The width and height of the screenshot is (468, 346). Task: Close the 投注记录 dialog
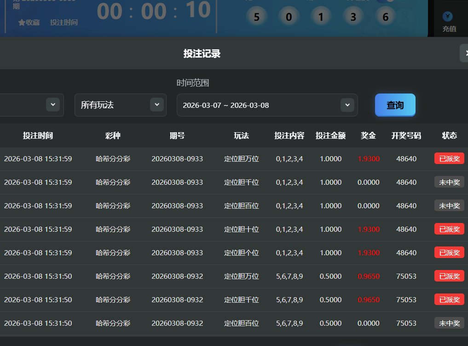click(465, 53)
